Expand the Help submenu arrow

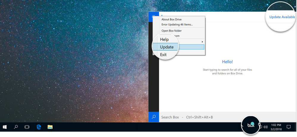[202, 42]
